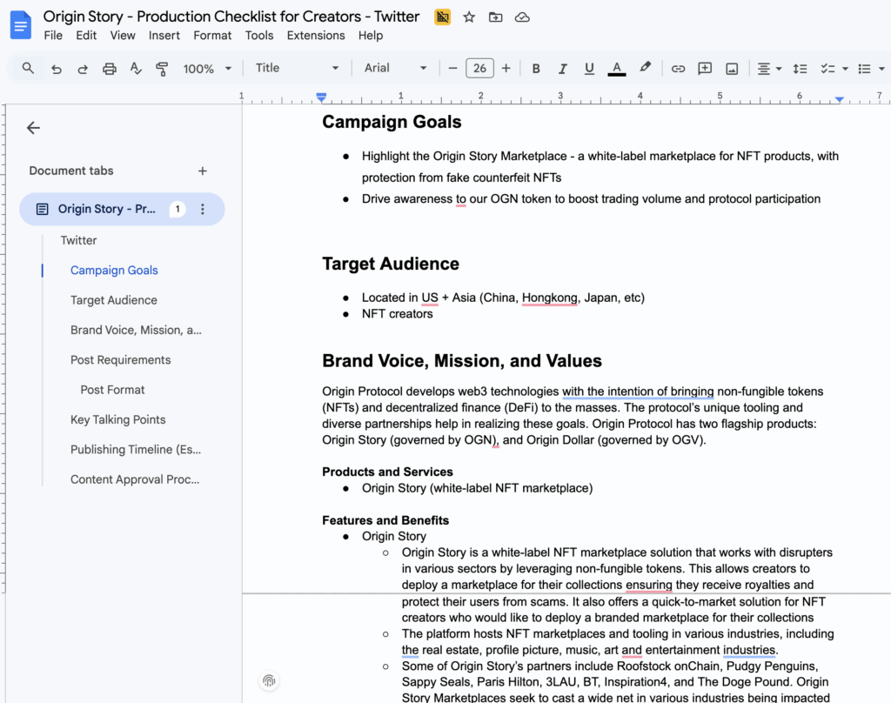This screenshot has width=891, height=703.
Task: Select the Paint format roller tool
Action: [x=162, y=69]
